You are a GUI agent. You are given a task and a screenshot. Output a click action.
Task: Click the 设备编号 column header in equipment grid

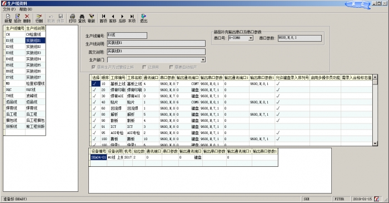(98, 151)
